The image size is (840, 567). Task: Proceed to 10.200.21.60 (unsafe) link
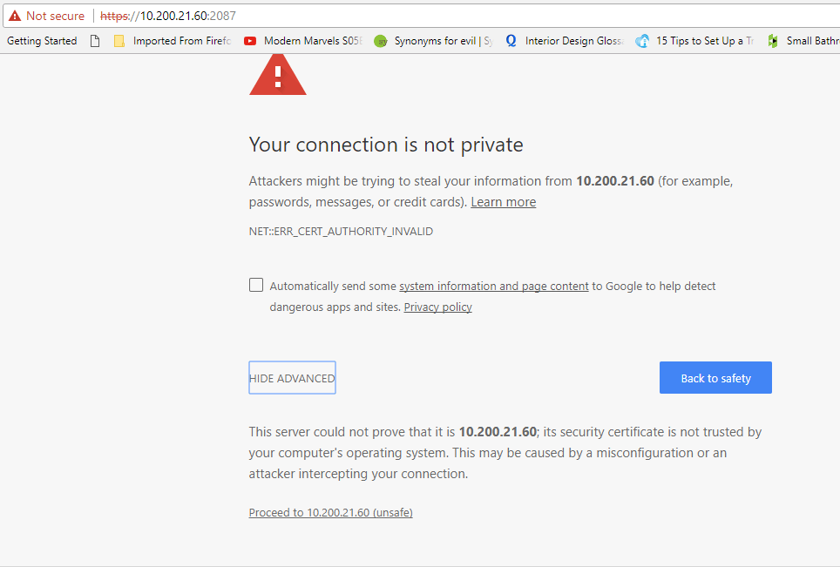(x=330, y=512)
